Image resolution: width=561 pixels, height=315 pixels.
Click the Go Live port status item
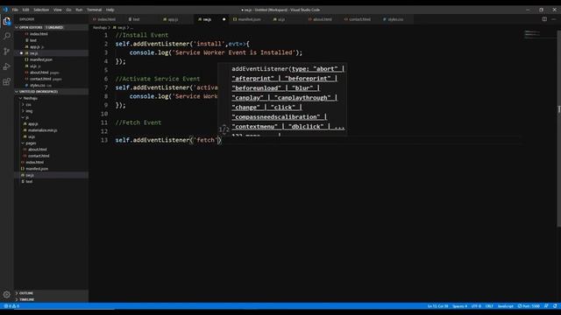[529, 306]
